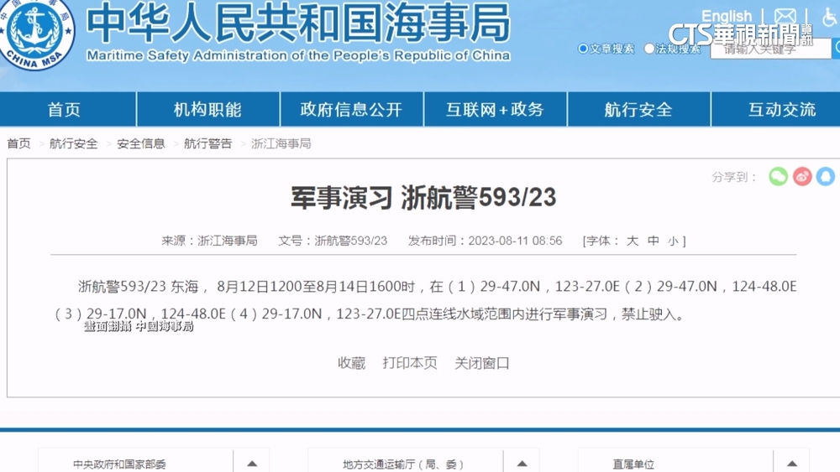Click 来源:浙江海事局 source text
The image size is (840, 472).
click(x=209, y=241)
